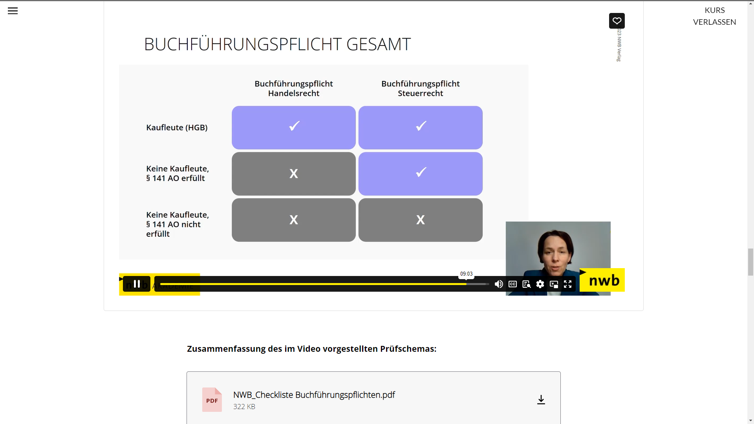This screenshot has height=424, width=754.
Task: Pause the video playback
Action: click(x=136, y=284)
